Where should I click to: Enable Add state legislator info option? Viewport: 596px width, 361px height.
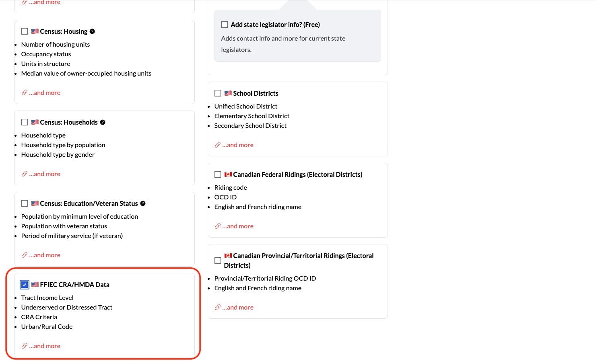click(x=225, y=24)
